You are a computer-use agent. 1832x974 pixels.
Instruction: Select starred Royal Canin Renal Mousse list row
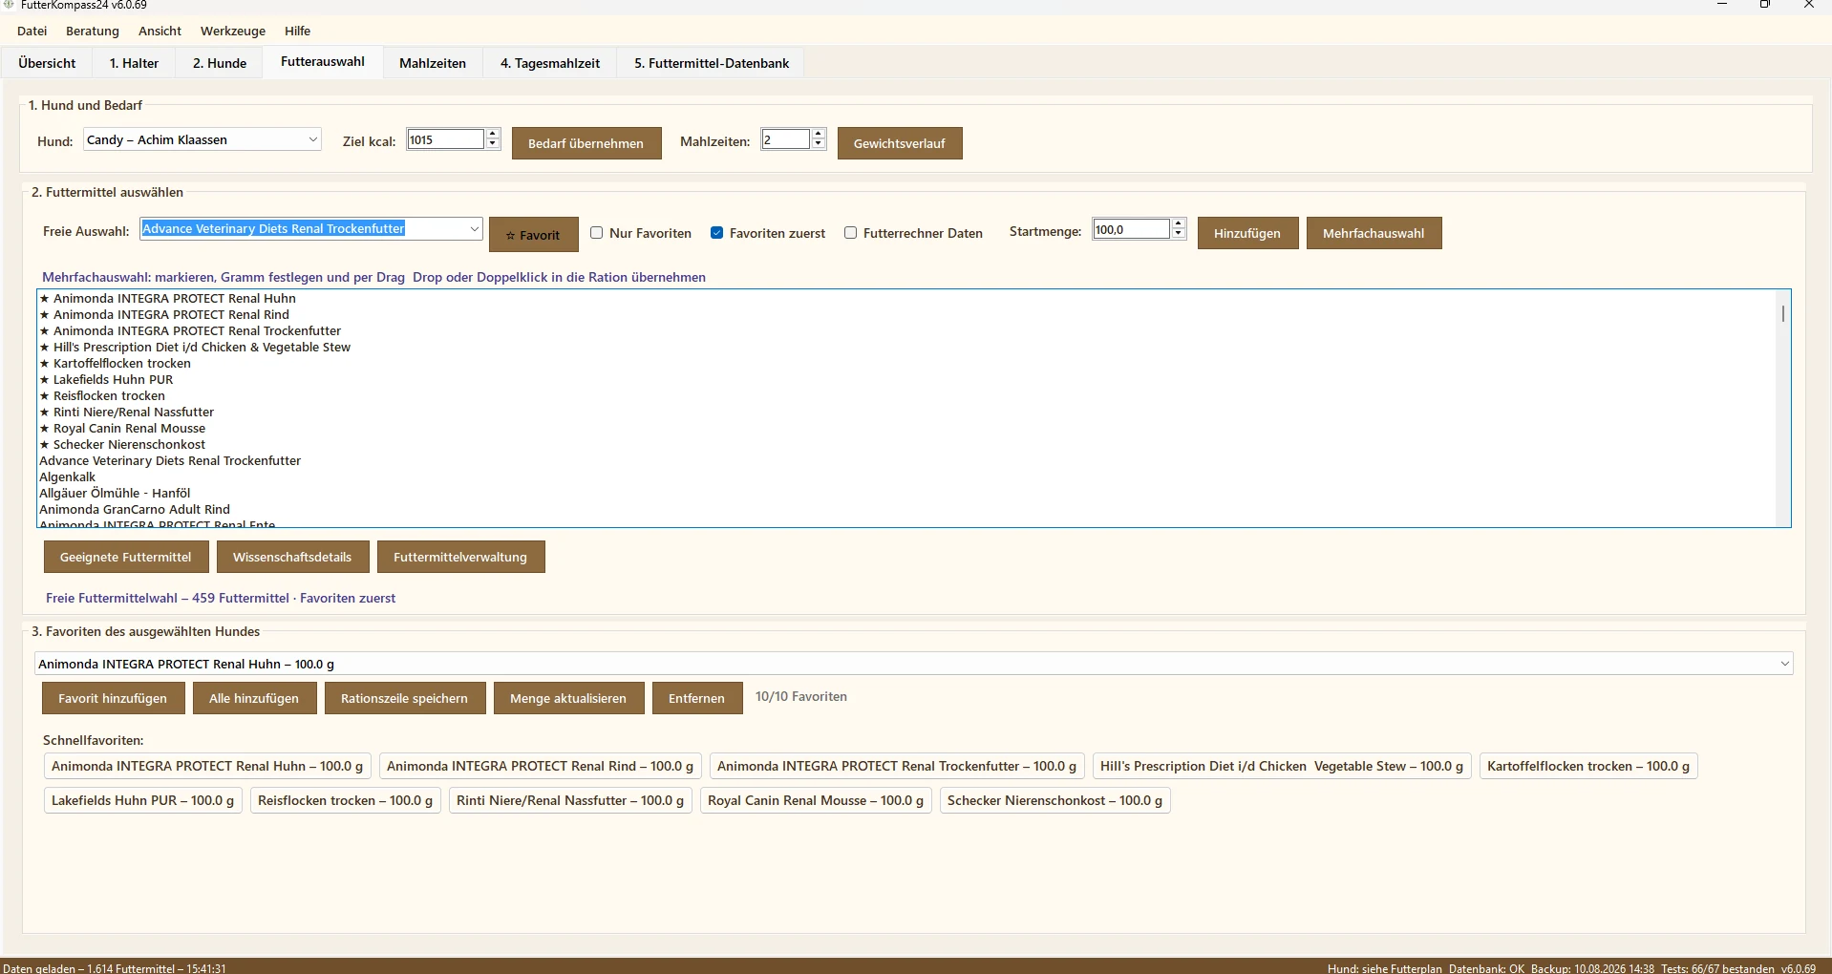point(906,429)
